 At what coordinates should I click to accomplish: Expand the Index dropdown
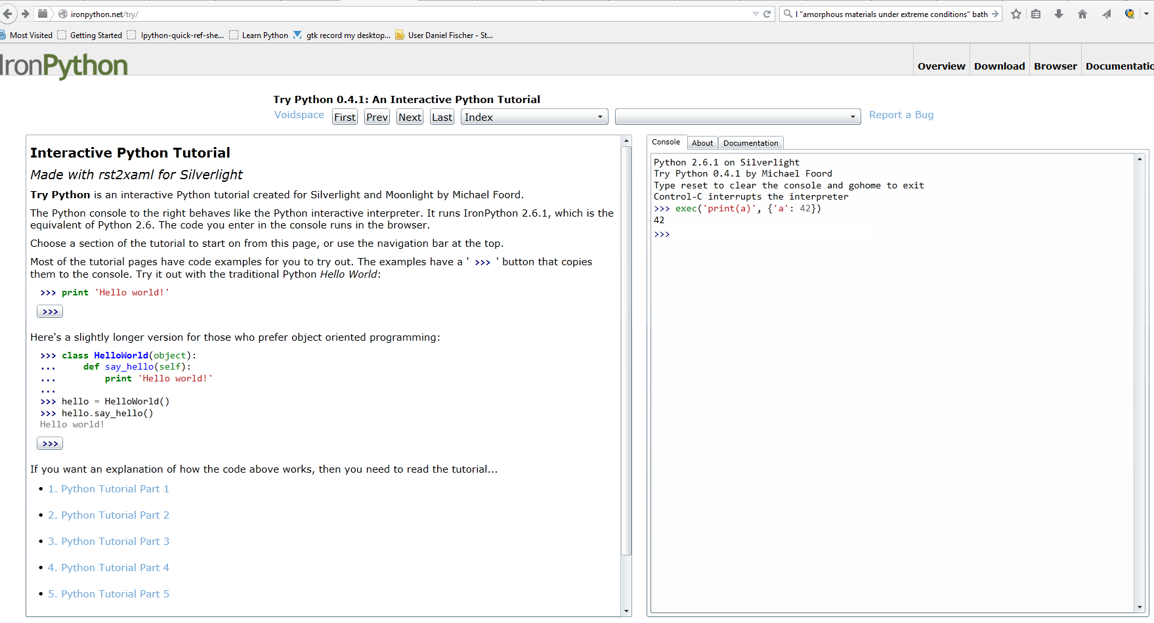coord(534,117)
